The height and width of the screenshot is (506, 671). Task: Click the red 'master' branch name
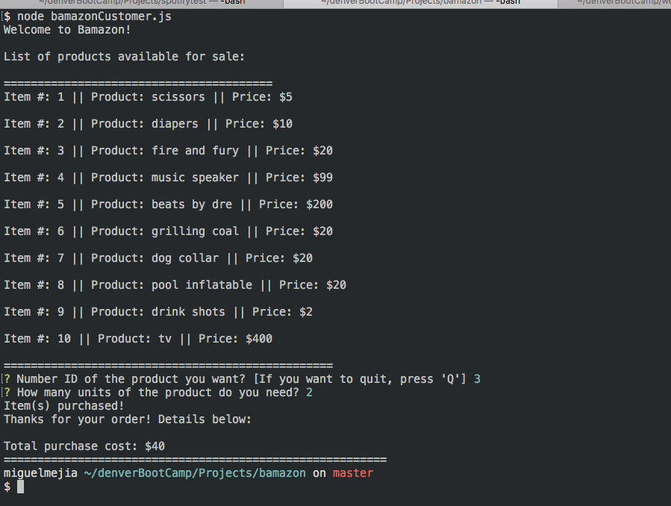[353, 473]
